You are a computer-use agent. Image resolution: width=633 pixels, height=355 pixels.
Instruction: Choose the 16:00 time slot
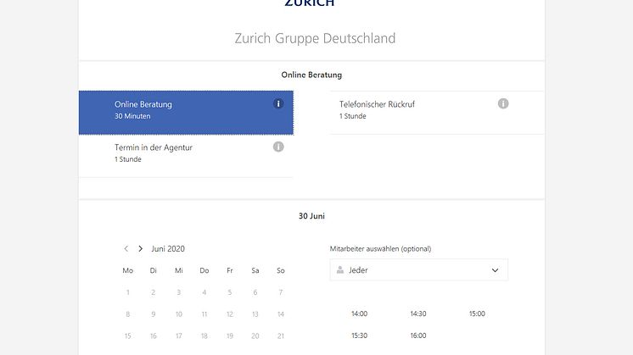pos(418,336)
